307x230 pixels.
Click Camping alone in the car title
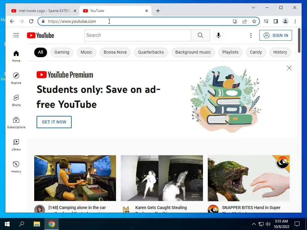click(x=77, y=208)
